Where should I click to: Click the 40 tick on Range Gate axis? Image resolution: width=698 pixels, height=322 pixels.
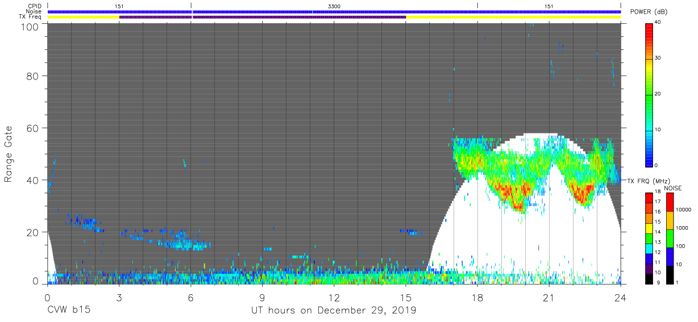32,180
